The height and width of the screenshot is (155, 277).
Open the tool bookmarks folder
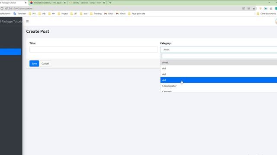pyautogui.click(x=84, y=14)
